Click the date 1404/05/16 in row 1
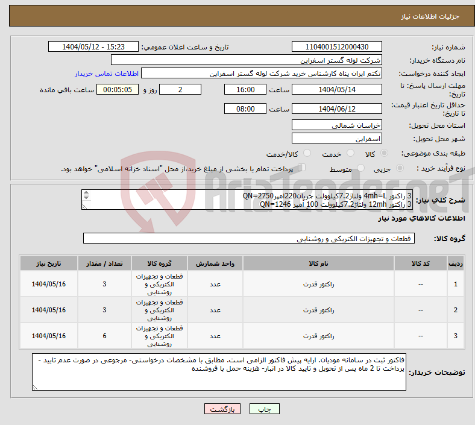The width and height of the screenshot is (475, 425). tap(49, 284)
